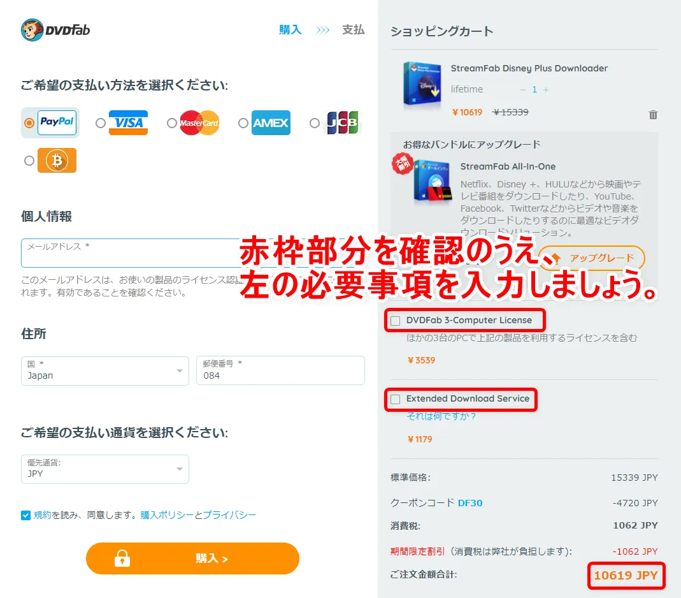This screenshot has width=681, height=598.
Task: Click the PayPal logo icon
Action: (x=57, y=122)
